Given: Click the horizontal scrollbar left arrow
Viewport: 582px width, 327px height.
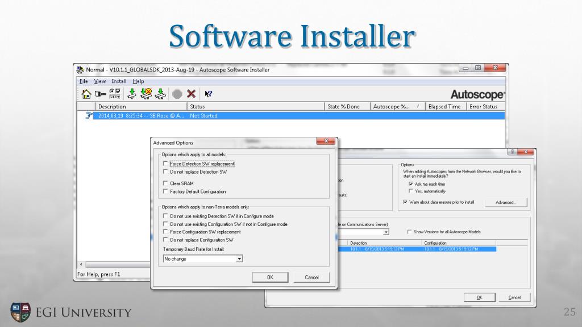Looking at the screenshot, I should [81, 265].
